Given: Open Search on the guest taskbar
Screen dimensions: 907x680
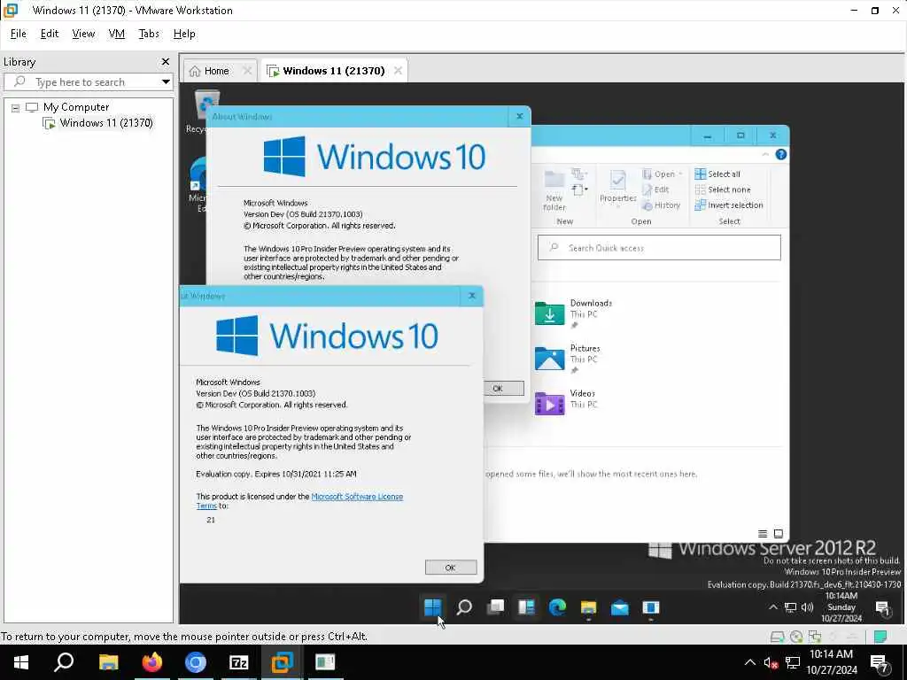Looking at the screenshot, I should coord(464,607).
